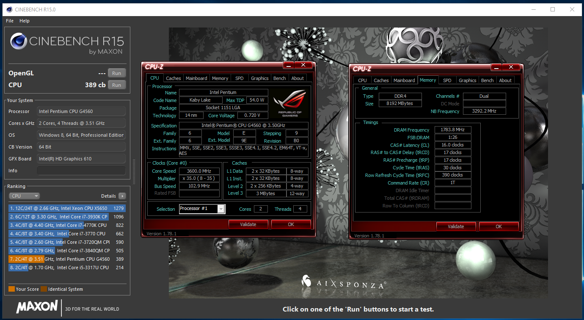The width and height of the screenshot is (584, 320).
Task: Click the AIXSPONZA logo in render view
Action: (x=343, y=283)
